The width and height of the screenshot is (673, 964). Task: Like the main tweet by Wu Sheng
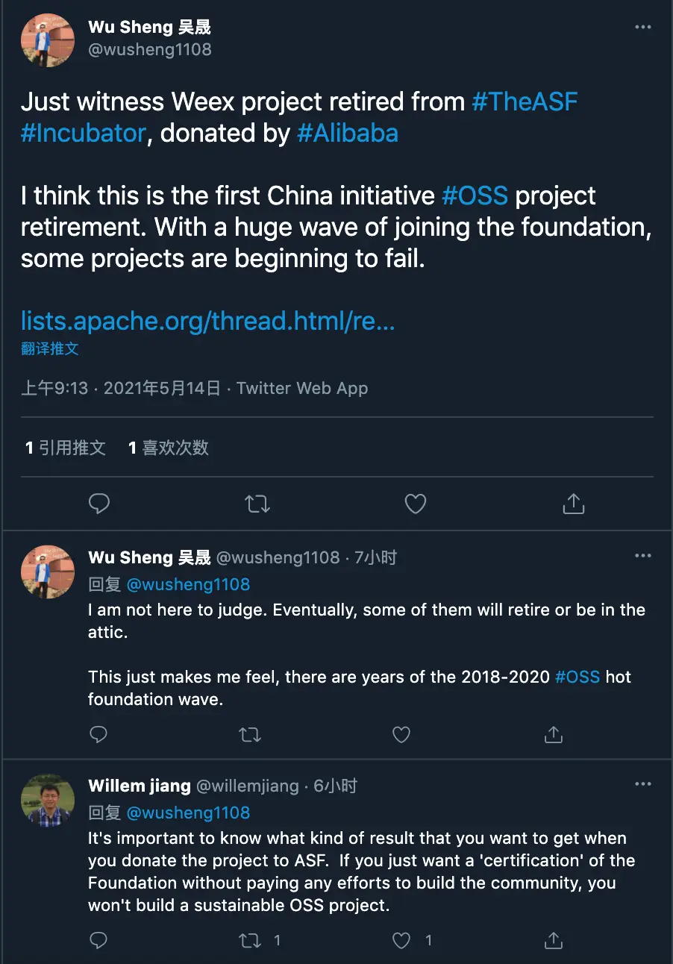click(x=415, y=504)
